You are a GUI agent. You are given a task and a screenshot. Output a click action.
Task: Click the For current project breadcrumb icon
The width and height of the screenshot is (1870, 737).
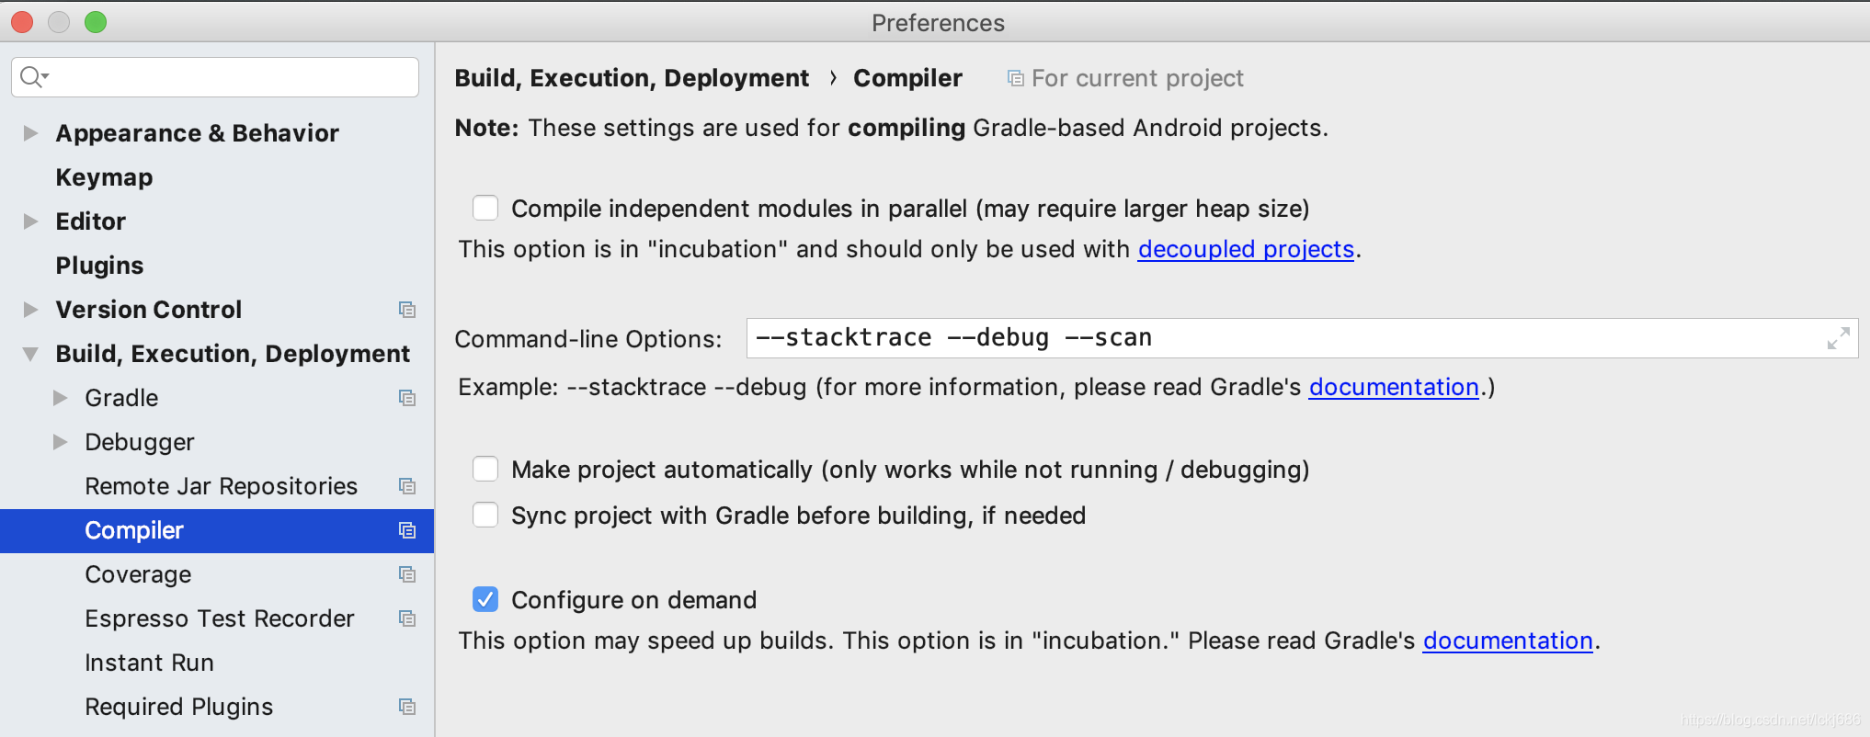pos(1014,77)
